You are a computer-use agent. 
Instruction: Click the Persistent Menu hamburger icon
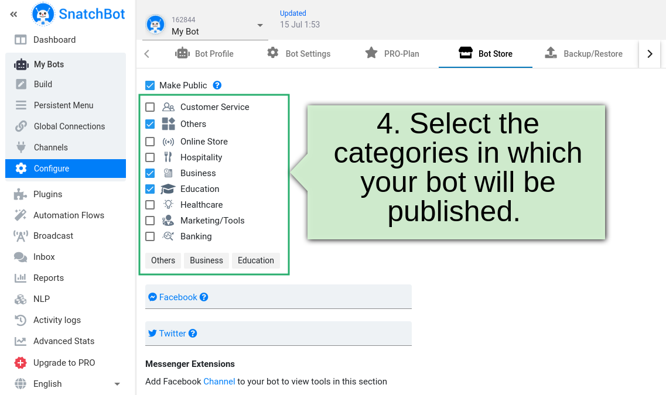[x=21, y=105]
